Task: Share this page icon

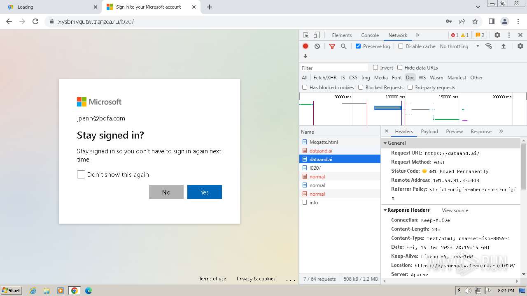Action: click(x=462, y=21)
